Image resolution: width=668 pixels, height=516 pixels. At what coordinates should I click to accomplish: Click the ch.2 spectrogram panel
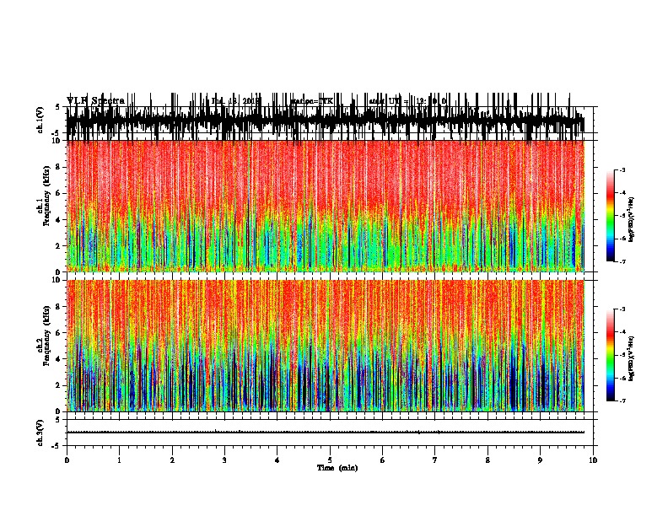(326, 346)
